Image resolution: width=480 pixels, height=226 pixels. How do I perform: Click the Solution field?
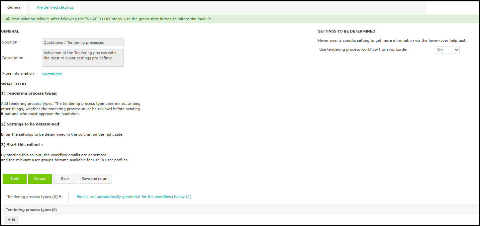click(x=83, y=42)
